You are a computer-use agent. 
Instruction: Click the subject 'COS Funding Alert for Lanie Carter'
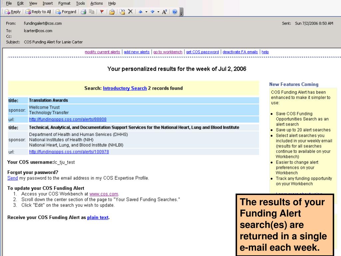(53, 42)
